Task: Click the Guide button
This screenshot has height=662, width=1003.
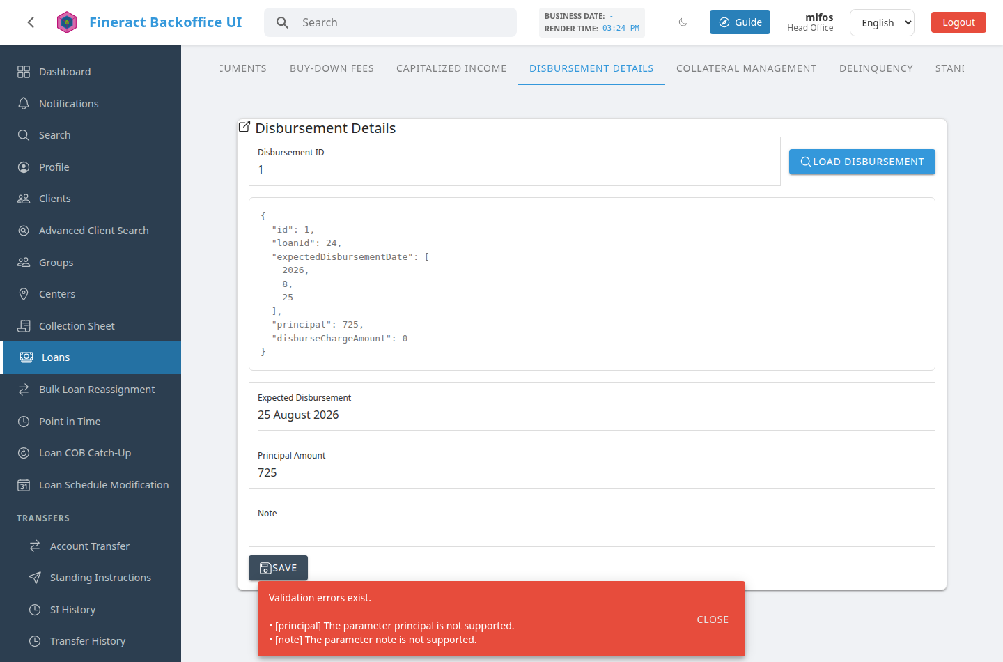Action: tap(740, 22)
